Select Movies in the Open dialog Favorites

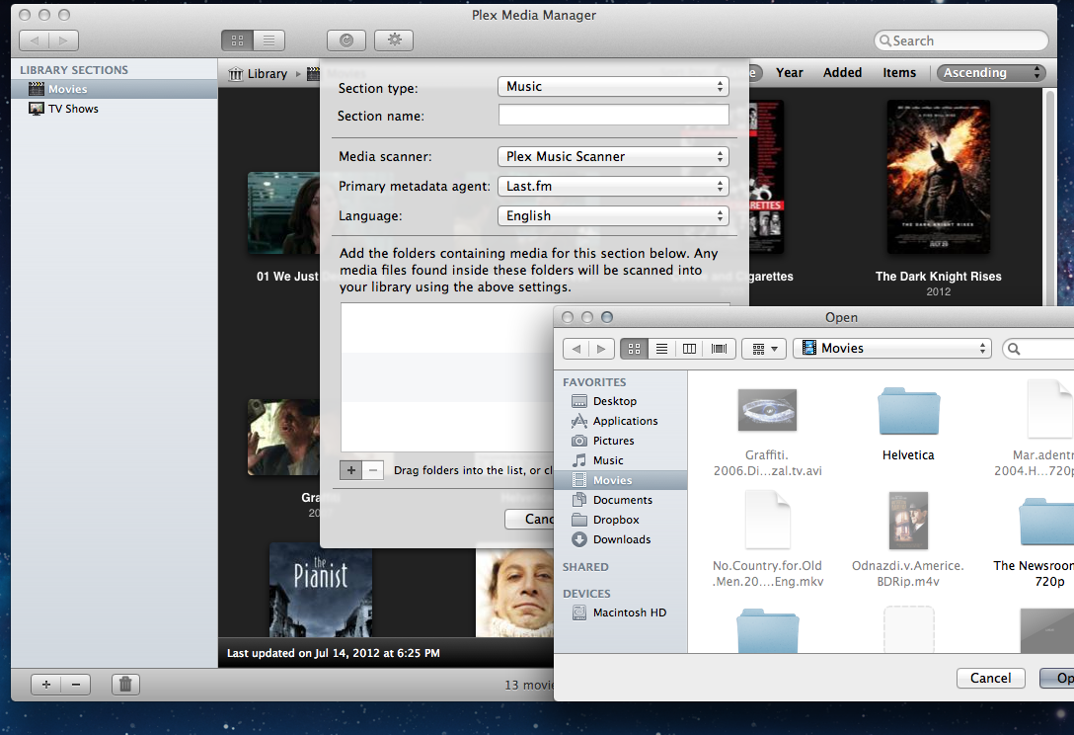point(621,480)
